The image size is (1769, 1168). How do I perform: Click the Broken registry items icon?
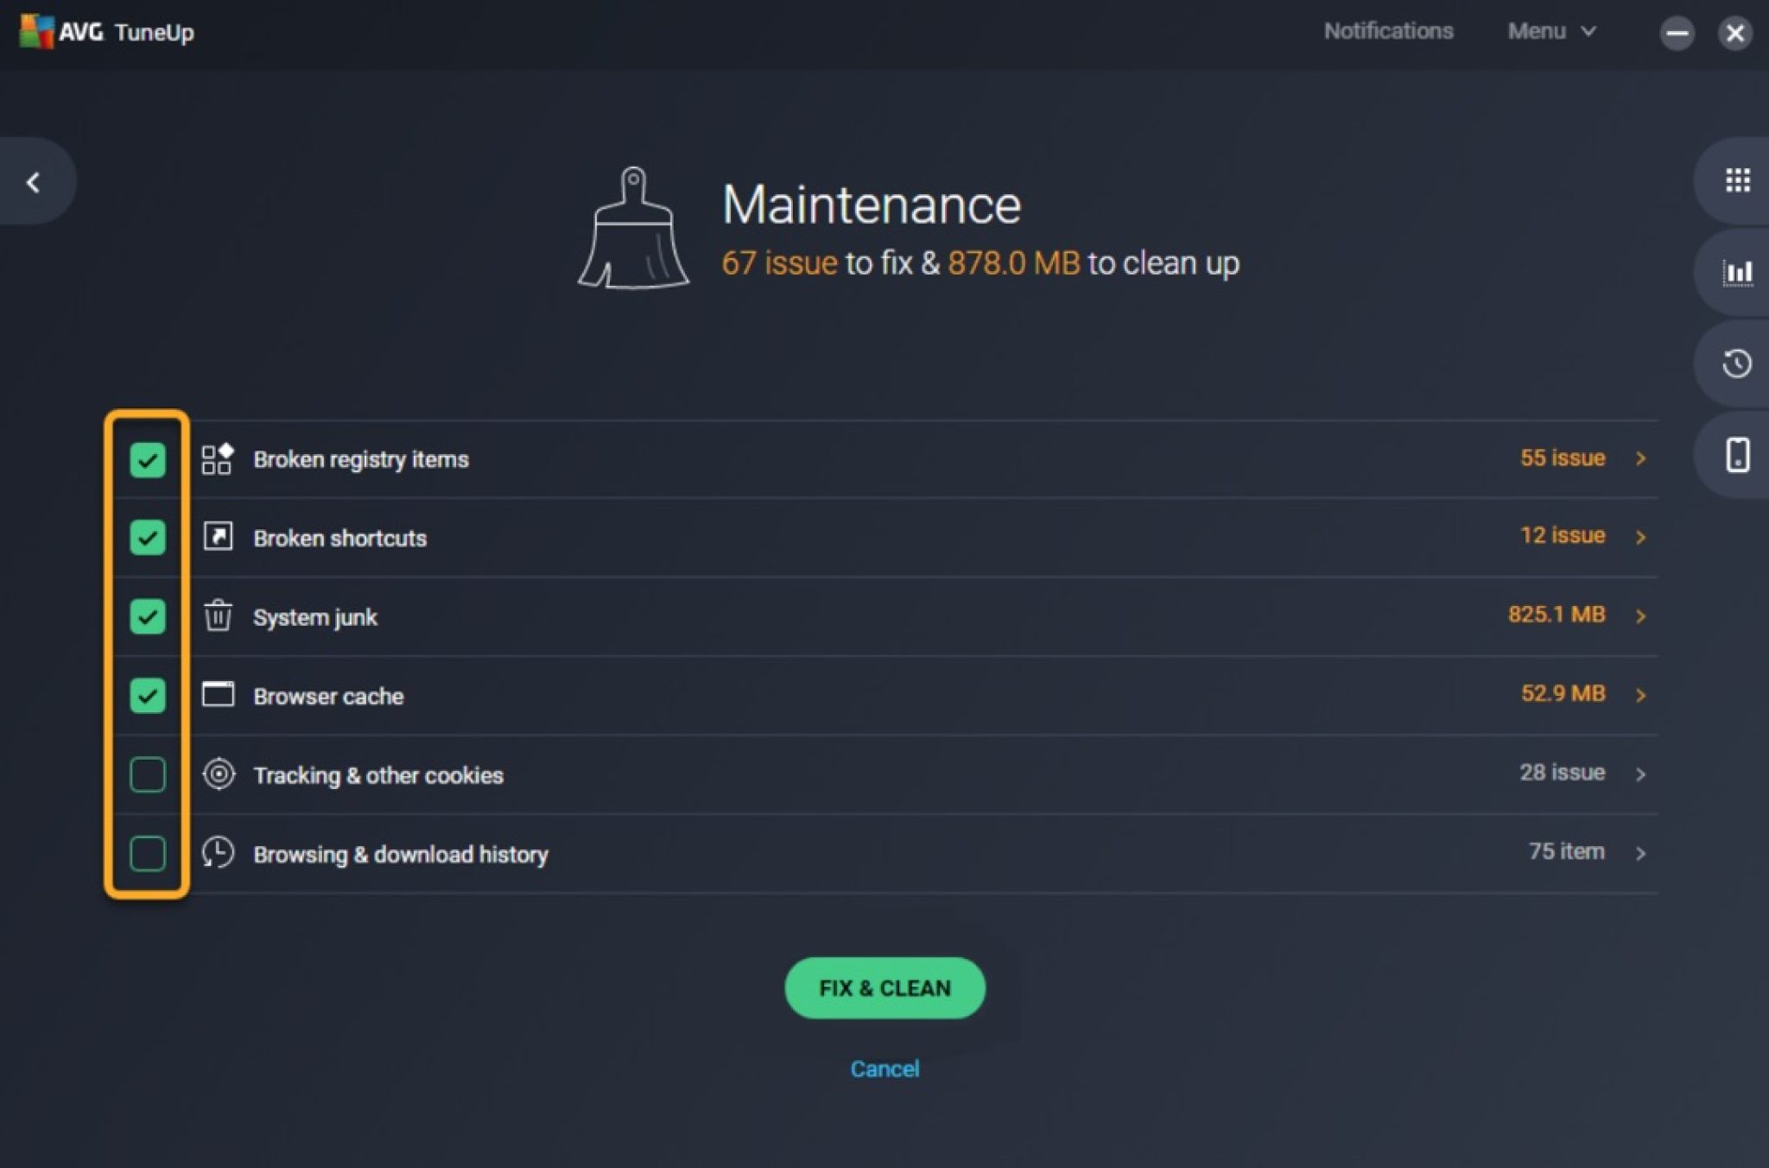(x=217, y=458)
